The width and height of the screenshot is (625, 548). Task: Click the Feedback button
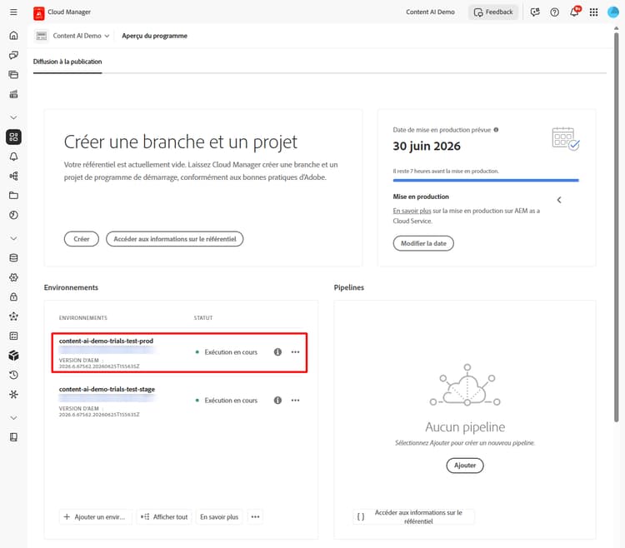pos(493,12)
